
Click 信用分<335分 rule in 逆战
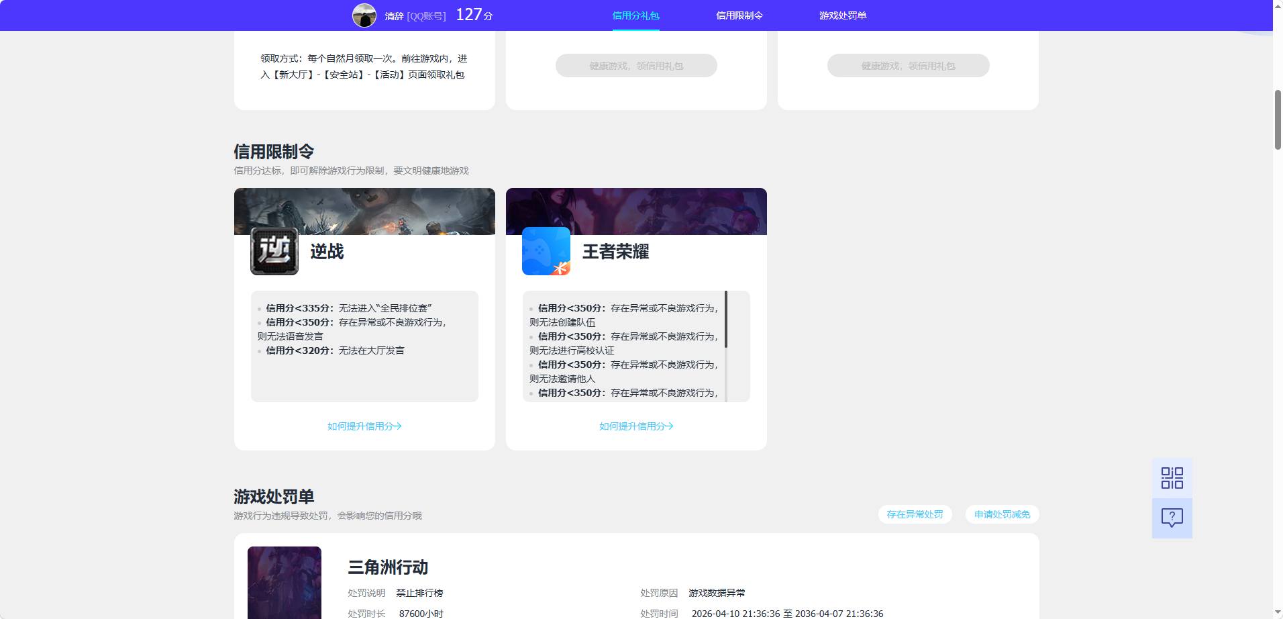(348, 308)
